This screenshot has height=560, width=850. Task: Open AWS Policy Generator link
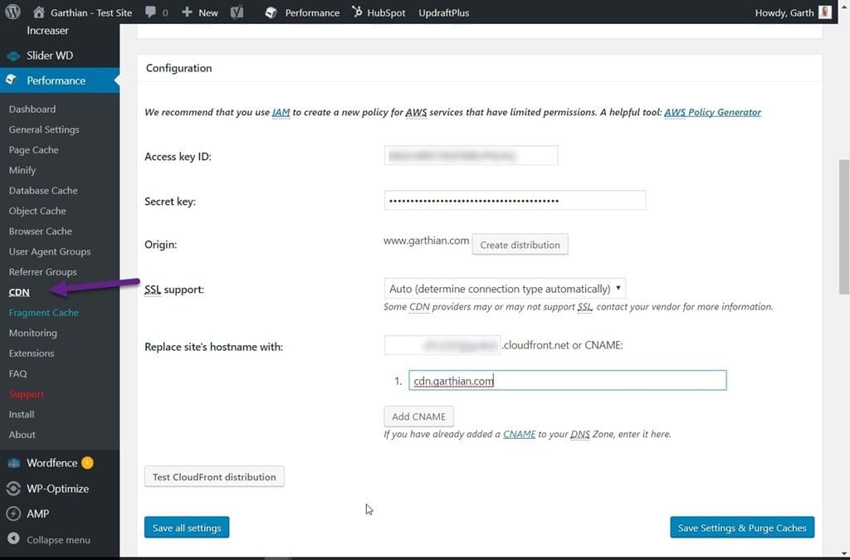(712, 112)
